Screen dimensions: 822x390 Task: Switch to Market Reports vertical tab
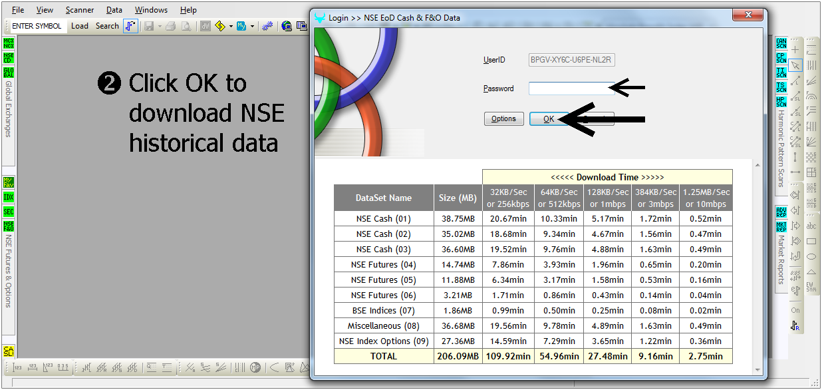781,259
